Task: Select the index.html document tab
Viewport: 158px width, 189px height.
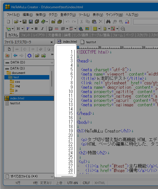Action: (67, 42)
